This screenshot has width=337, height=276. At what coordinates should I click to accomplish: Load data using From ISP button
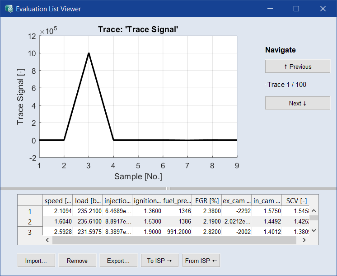(x=201, y=261)
